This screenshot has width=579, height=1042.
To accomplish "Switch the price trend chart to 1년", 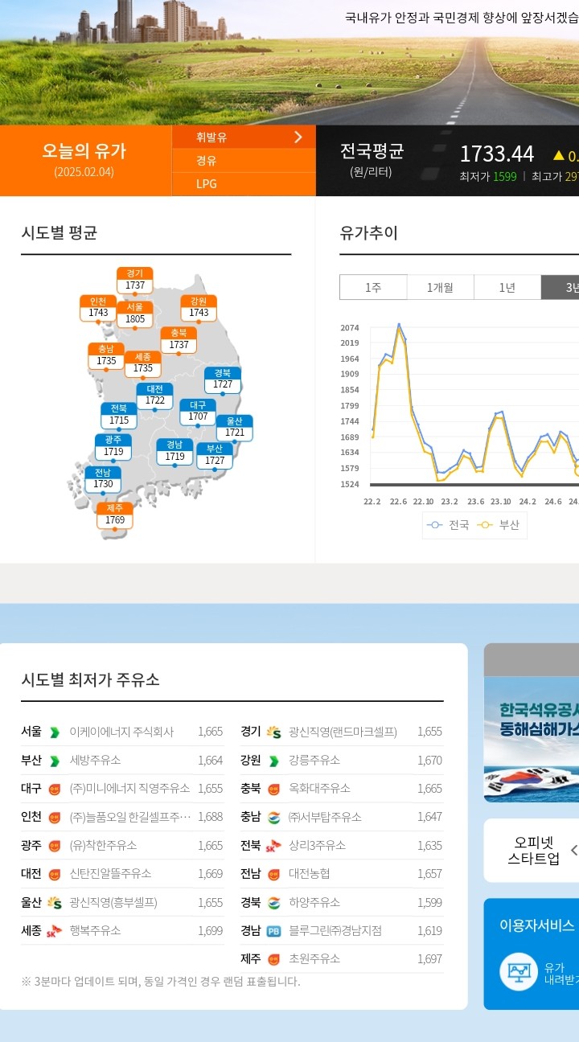I will click(507, 287).
